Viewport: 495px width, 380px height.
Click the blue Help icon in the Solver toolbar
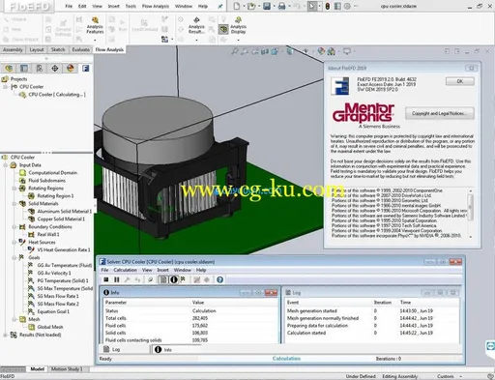coord(219,279)
